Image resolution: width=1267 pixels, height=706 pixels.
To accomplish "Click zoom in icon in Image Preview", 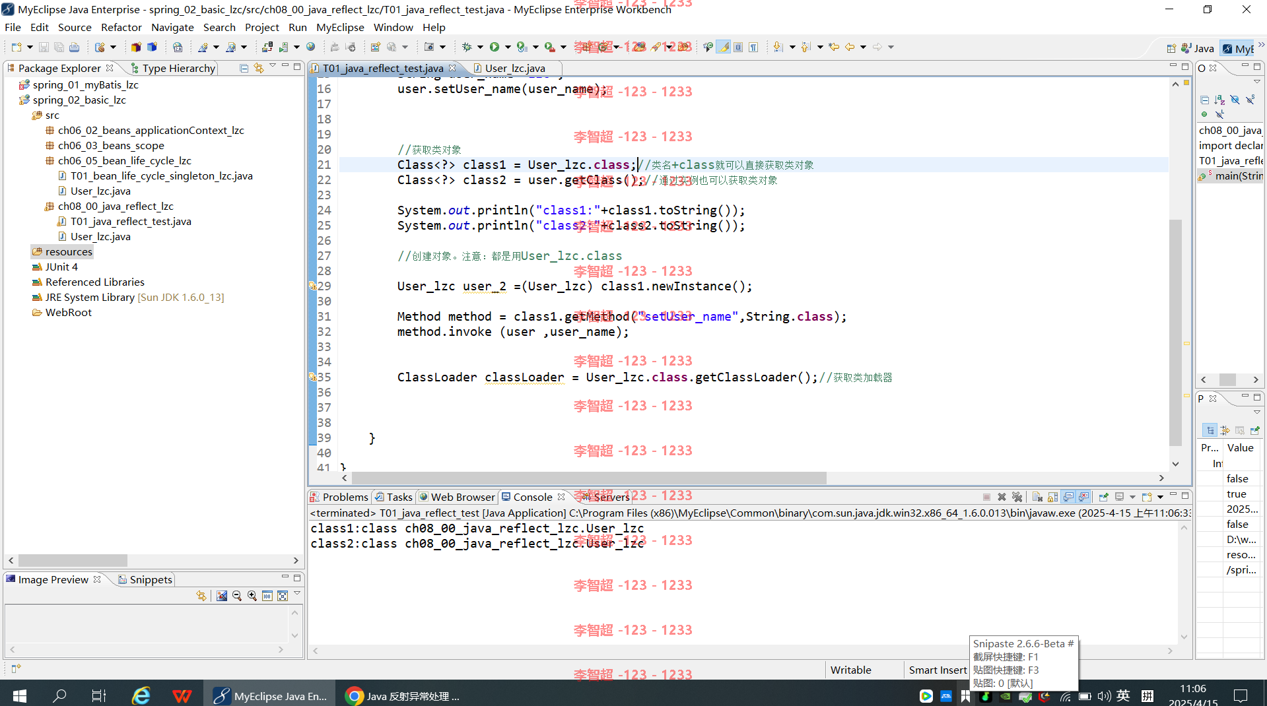I will 252,596.
